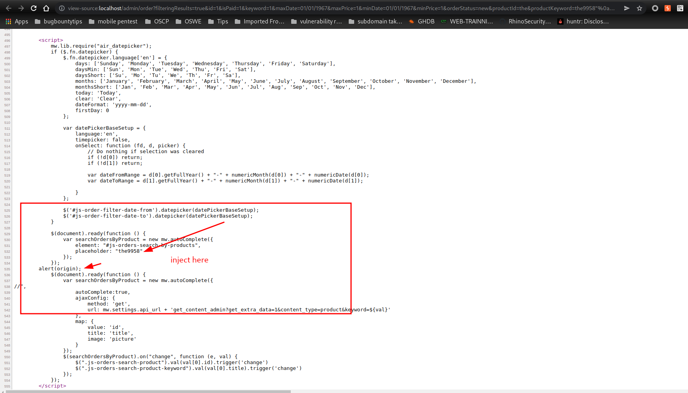Viewport: 688px width, 393px height.
Task: Click the placeholder: "the9958" line
Action: (x=109, y=251)
